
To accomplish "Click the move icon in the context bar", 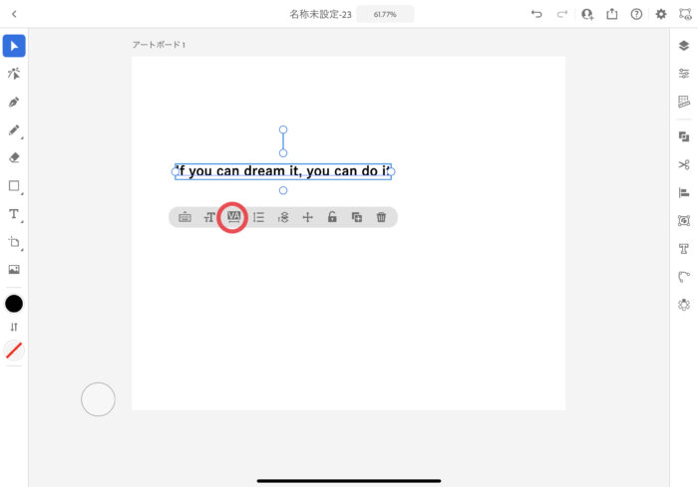I will (307, 217).
